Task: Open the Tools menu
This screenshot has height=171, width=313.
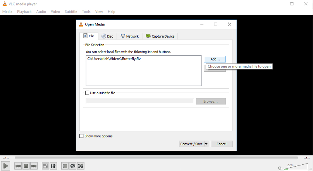Action: point(86,11)
